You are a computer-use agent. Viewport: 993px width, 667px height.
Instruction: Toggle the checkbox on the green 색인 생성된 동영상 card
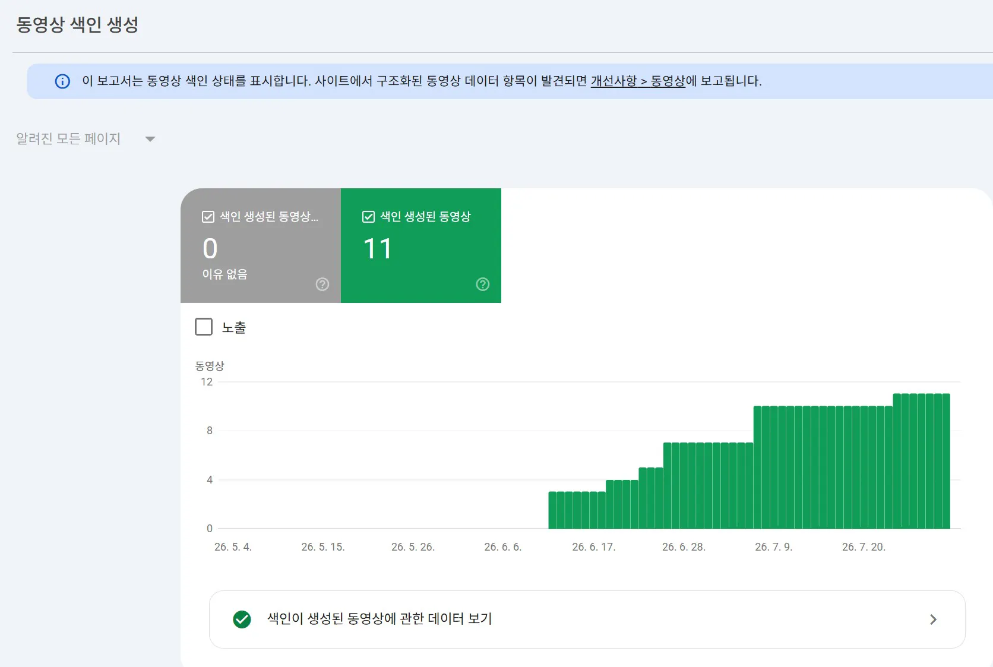368,217
